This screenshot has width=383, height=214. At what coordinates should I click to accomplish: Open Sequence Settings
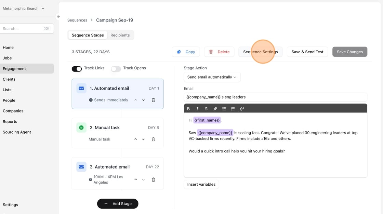pyautogui.click(x=260, y=52)
